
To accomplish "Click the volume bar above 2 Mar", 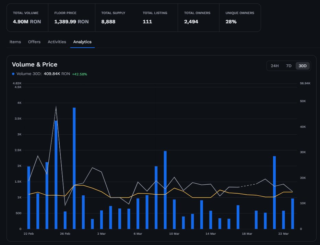I will (x=102, y=220).
